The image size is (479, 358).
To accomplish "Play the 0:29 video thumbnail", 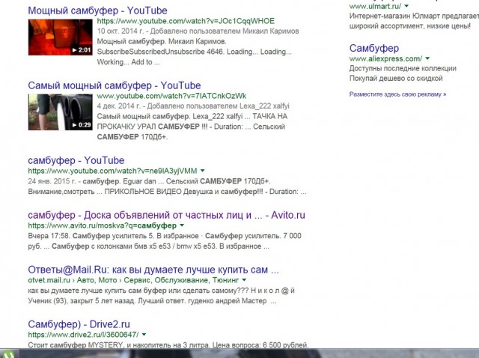I will click(60, 112).
